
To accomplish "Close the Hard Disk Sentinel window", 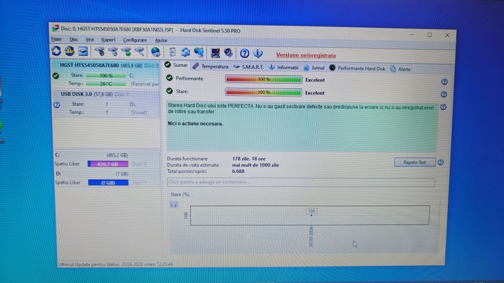I will pos(447,35).
